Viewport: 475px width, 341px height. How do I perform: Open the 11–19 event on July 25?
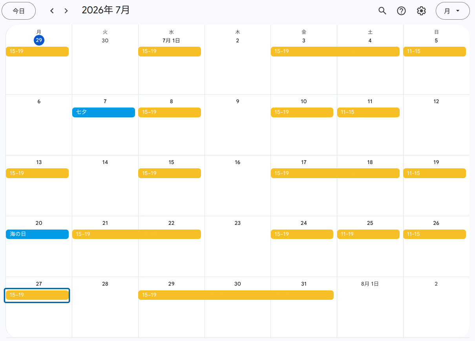pyautogui.click(x=368, y=234)
